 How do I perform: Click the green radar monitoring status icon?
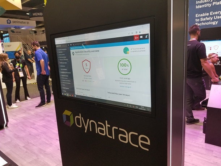pyautogui.click(x=126, y=50)
